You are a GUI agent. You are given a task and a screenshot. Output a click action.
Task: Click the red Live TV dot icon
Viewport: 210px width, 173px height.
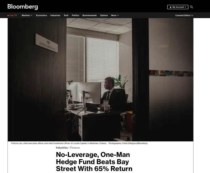8,16
